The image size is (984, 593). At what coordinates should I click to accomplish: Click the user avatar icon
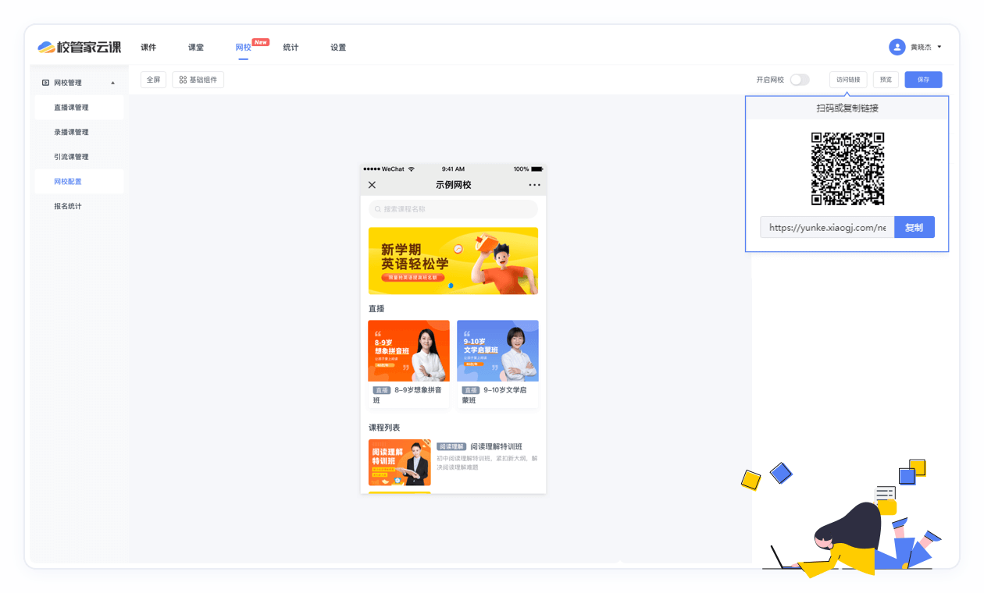pyautogui.click(x=897, y=47)
